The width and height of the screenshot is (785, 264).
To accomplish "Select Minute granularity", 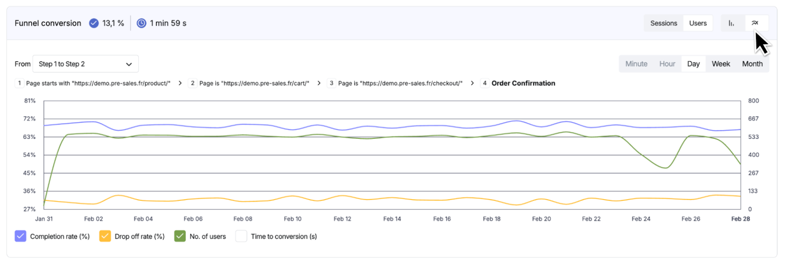I will point(636,64).
